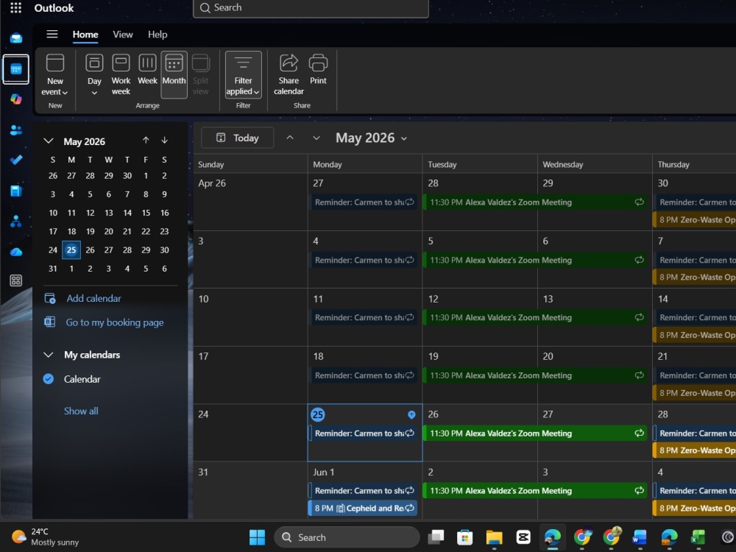
Task: Click the Today button
Action: pyautogui.click(x=238, y=138)
